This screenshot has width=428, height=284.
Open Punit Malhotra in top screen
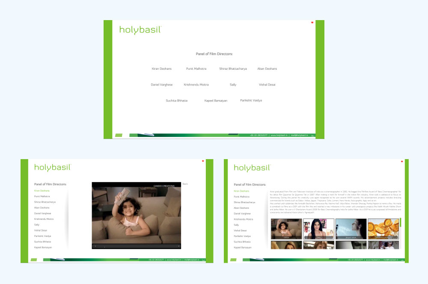pos(196,69)
